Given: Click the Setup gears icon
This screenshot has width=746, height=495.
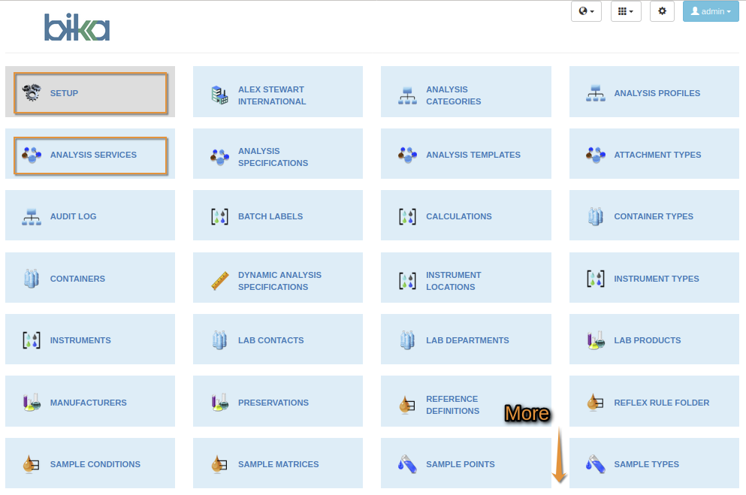Looking at the screenshot, I should [31, 93].
